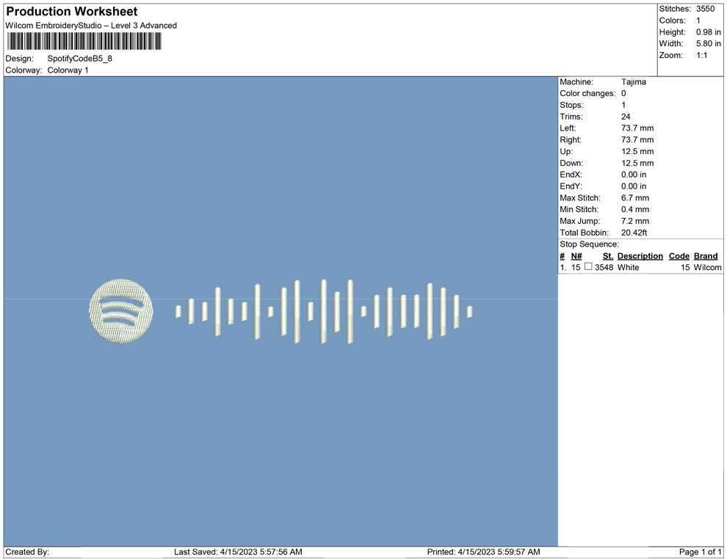Click the stitch count 3548 in stop sequence
Screen dimensions: 727x559
click(x=604, y=267)
